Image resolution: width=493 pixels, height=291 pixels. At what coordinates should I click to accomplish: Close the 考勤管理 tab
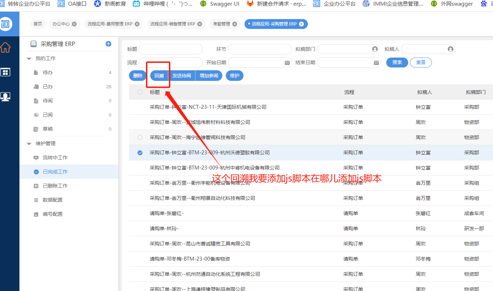(235, 24)
